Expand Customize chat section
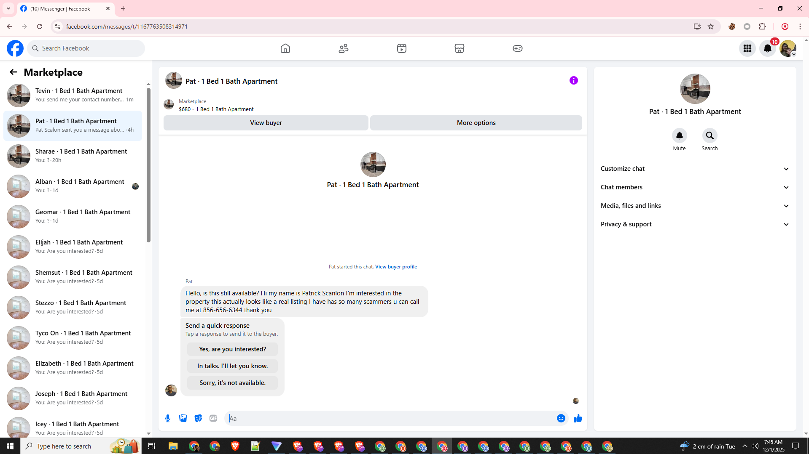Viewport: 809px width, 454px height. (695, 169)
